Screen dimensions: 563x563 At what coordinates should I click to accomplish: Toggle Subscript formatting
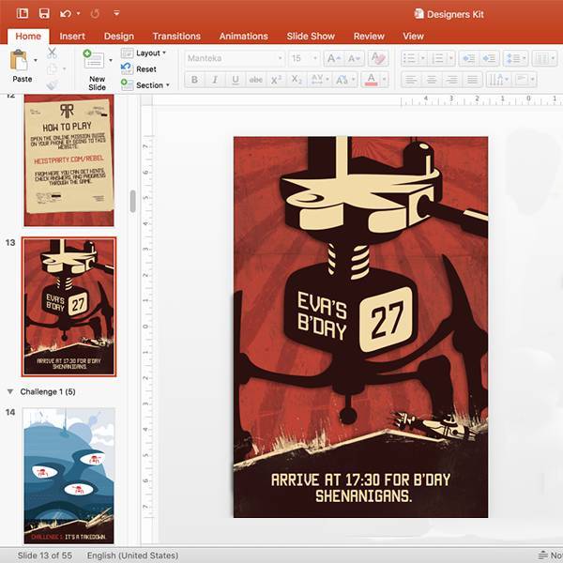[297, 80]
